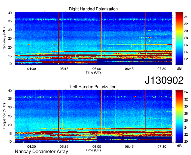Click the "Right Handed Polarization" plot title
191x155 pixels.
pos(93,9)
